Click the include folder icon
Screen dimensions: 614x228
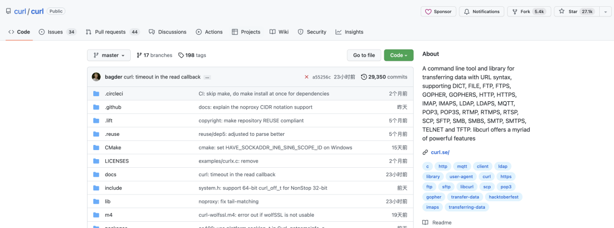tap(96, 188)
